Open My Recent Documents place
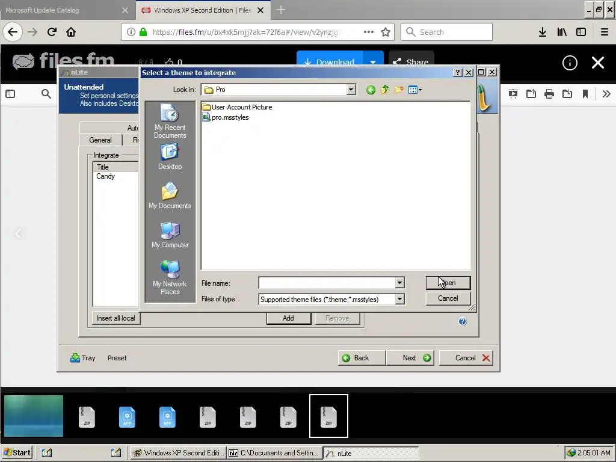The height and width of the screenshot is (462, 616). point(170,121)
